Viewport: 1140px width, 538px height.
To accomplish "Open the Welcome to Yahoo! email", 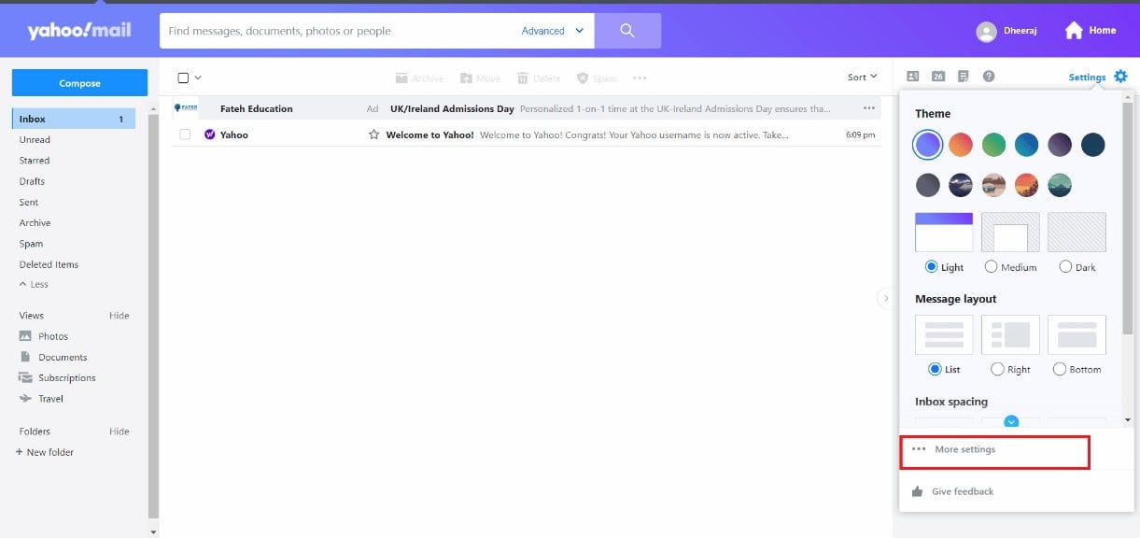I will (x=526, y=134).
